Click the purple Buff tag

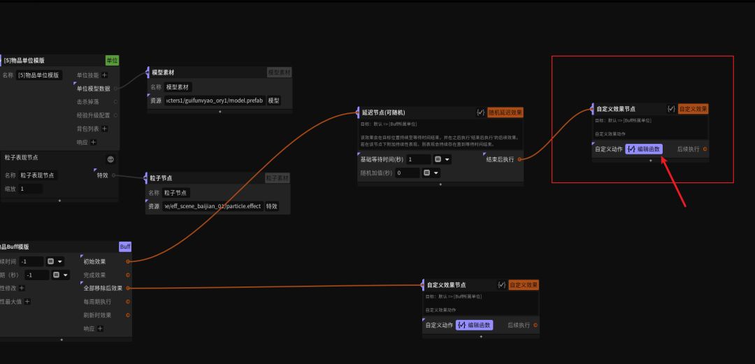coord(125,247)
